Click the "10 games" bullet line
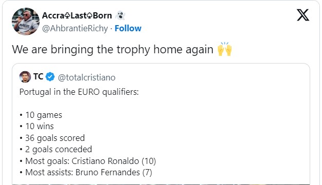Viewport: 322px width, 185px height. (x=41, y=115)
